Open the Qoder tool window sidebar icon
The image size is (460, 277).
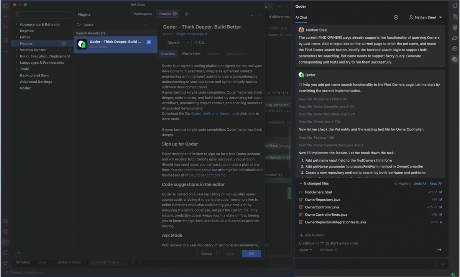pos(455,59)
